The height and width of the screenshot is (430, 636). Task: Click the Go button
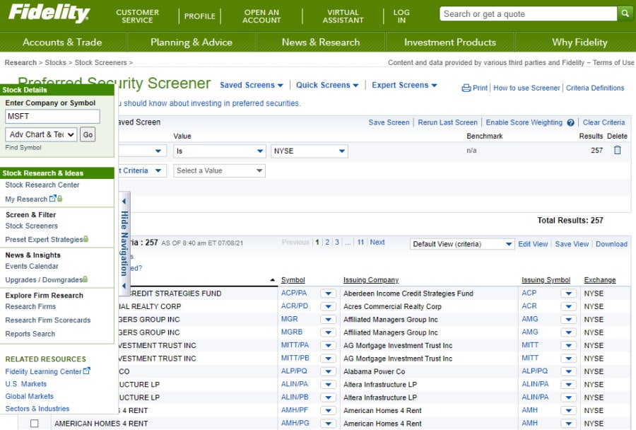click(x=88, y=134)
